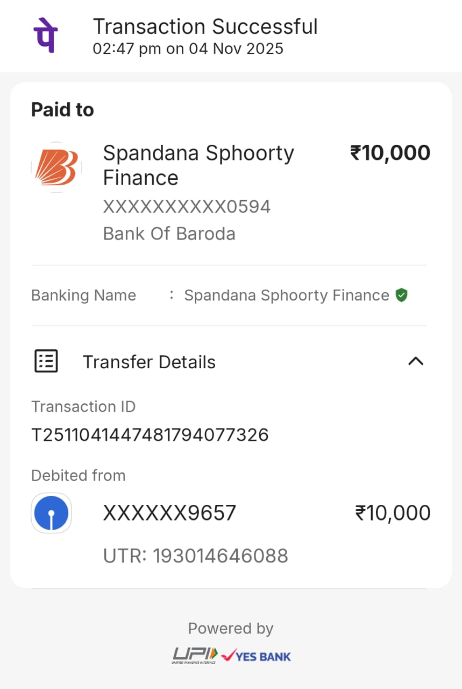Viewport: 462px width, 689px height.
Task: Collapse Transfer Details with the chevron
Action: [x=416, y=361]
